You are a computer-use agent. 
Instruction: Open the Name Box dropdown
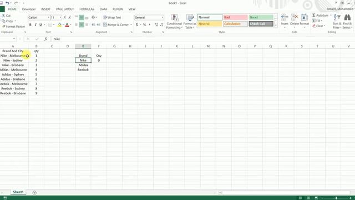coord(14,39)
